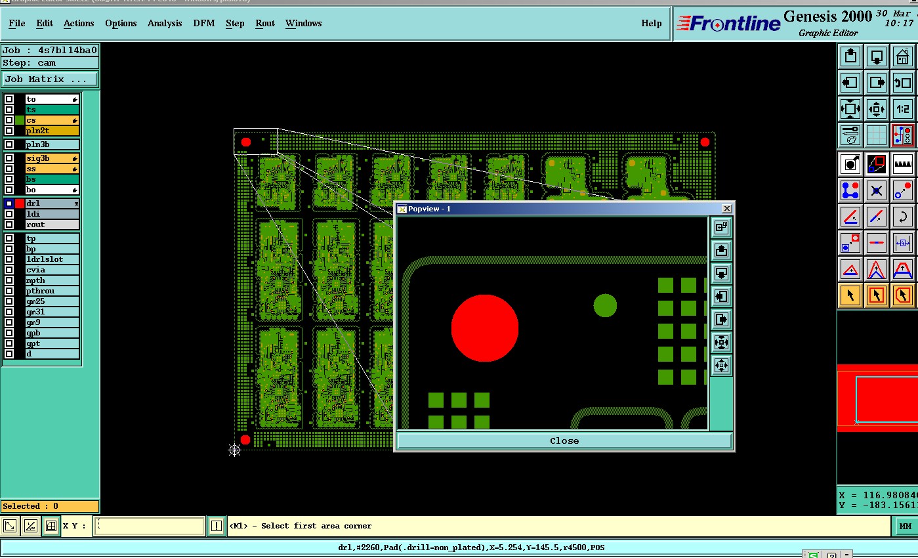
Task: Click the Help button
Action: click(652, 23)
